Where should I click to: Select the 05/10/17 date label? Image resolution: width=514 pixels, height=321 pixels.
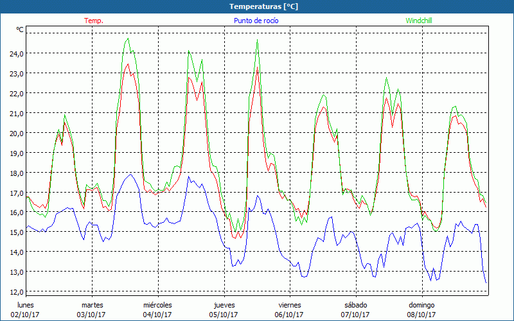(x=224, y=315)
